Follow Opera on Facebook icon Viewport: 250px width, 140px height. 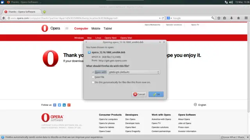tap(55, 105)
